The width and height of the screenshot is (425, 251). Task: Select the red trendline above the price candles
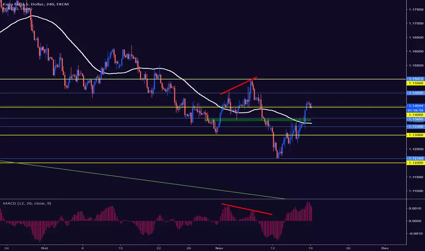[238, 86]
